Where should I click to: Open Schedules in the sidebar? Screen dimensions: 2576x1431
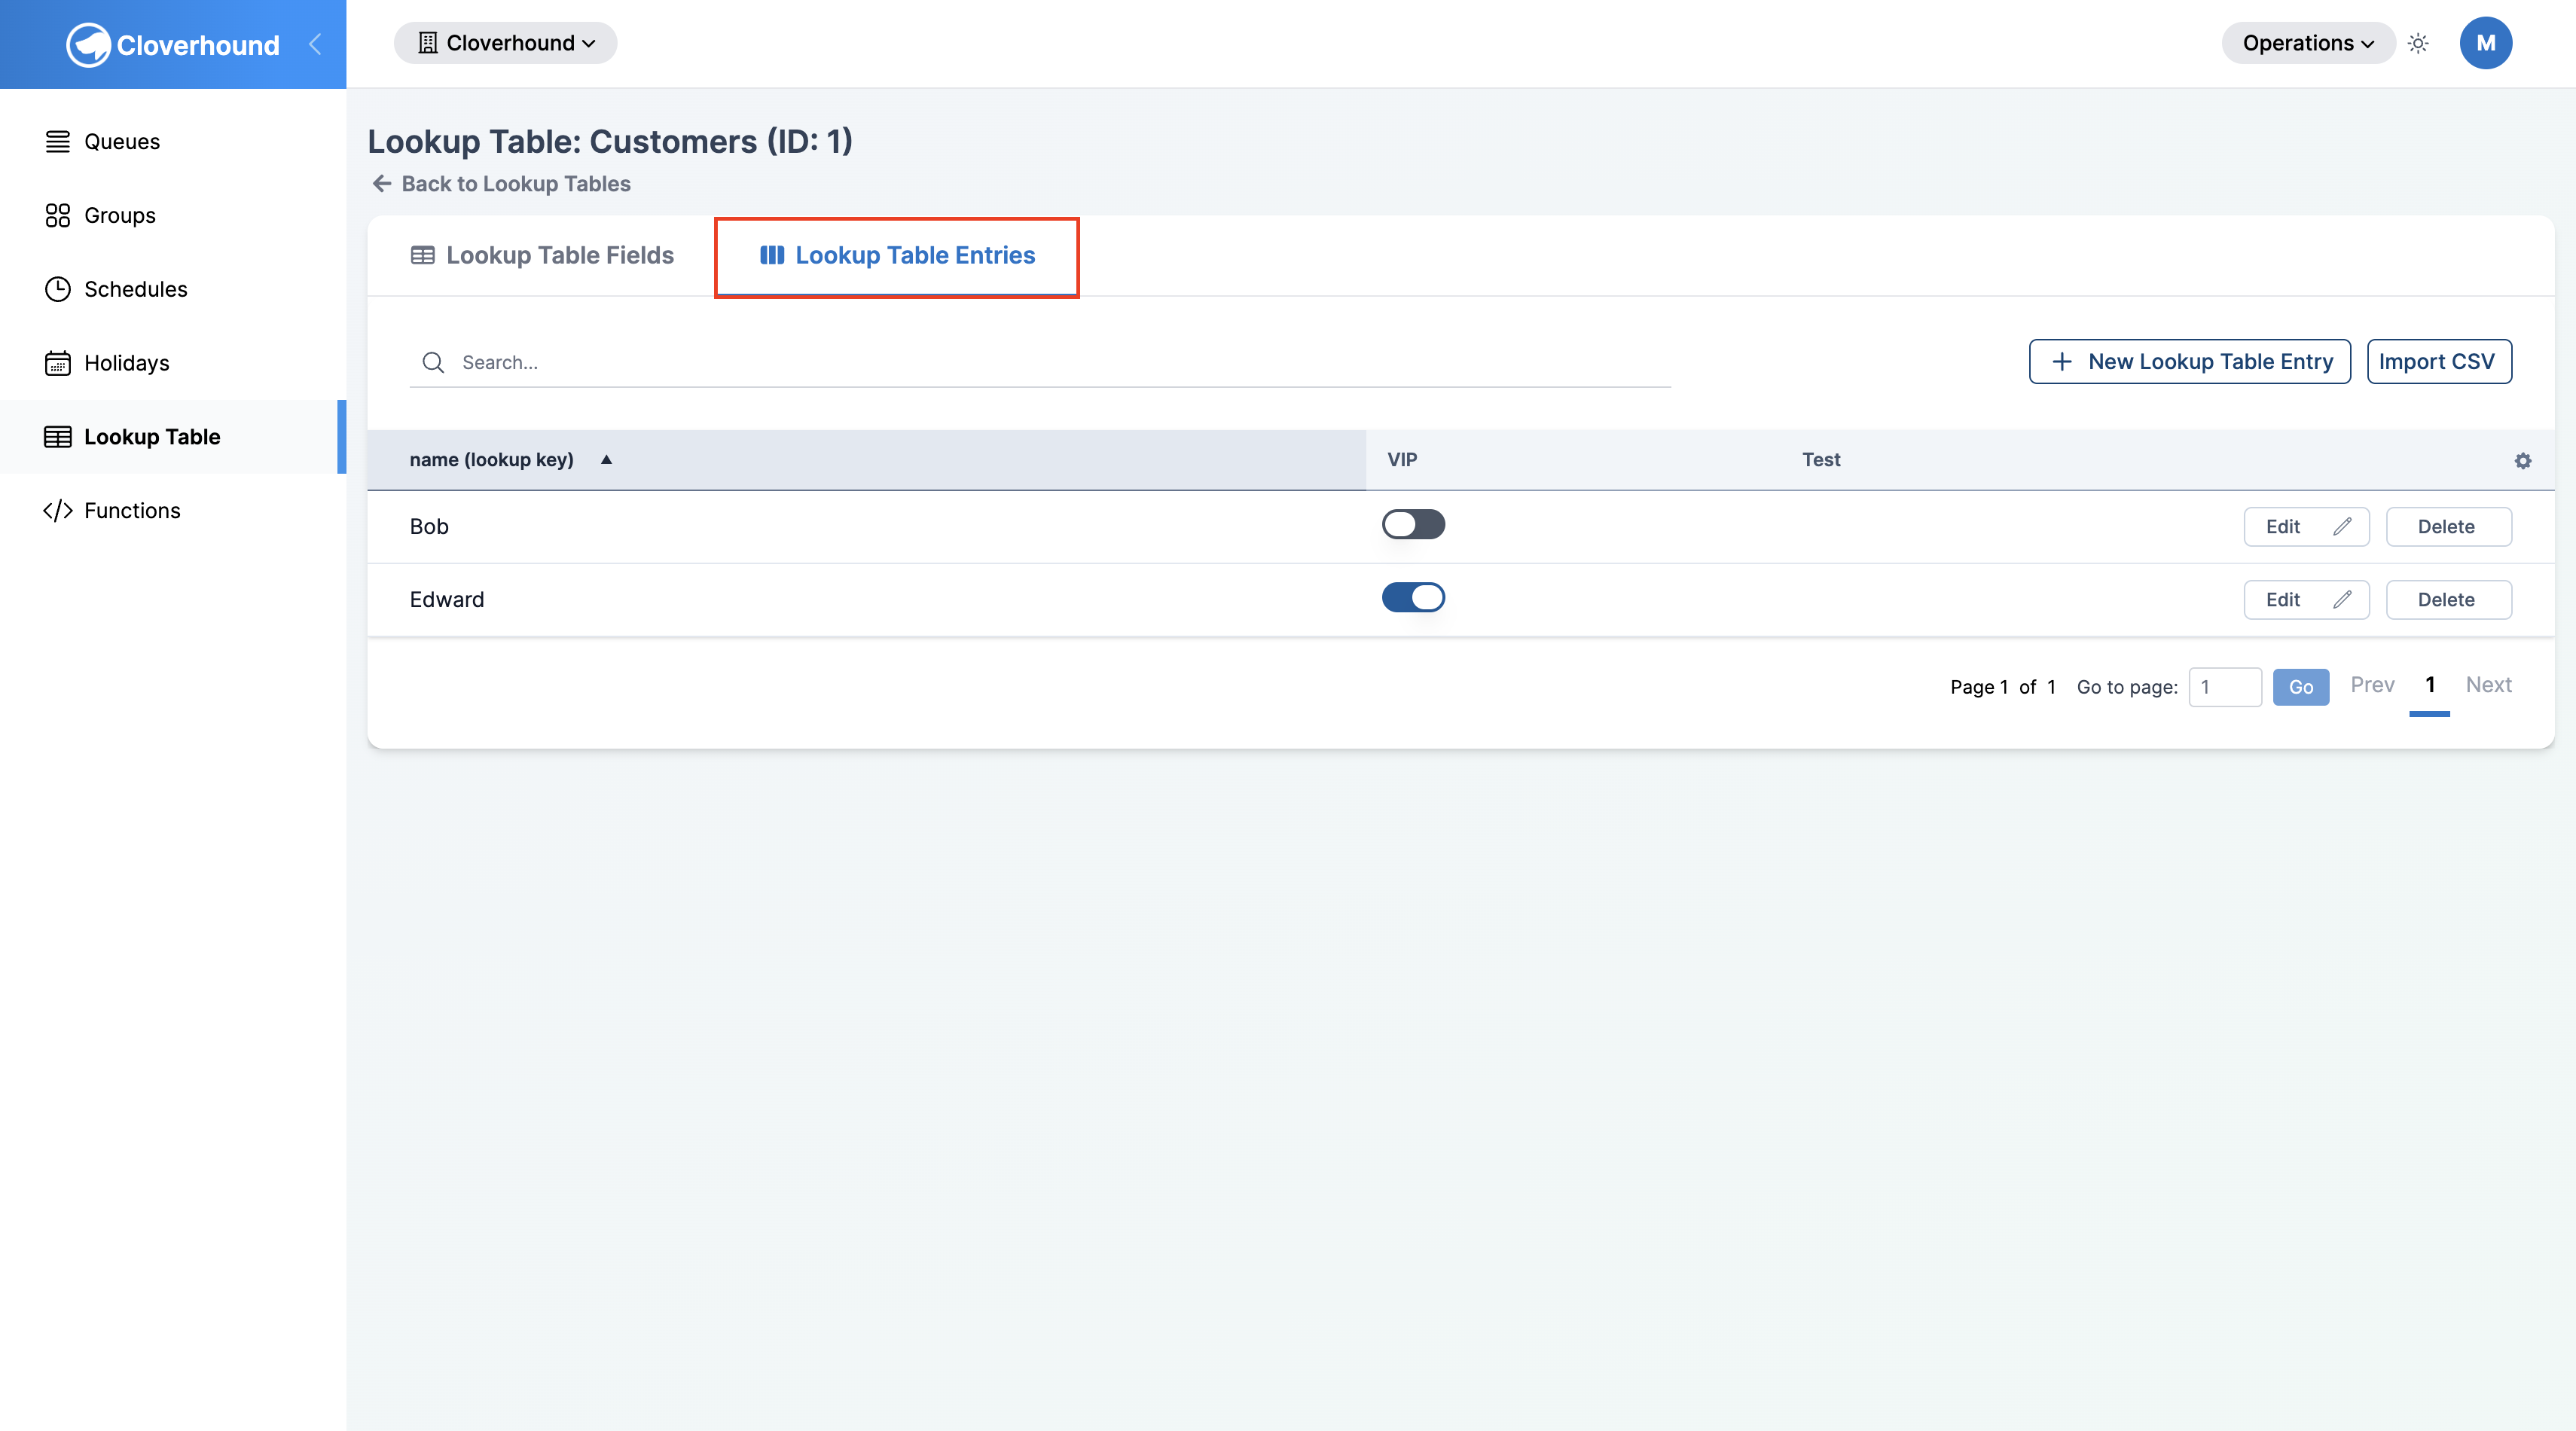click(173, 289)
